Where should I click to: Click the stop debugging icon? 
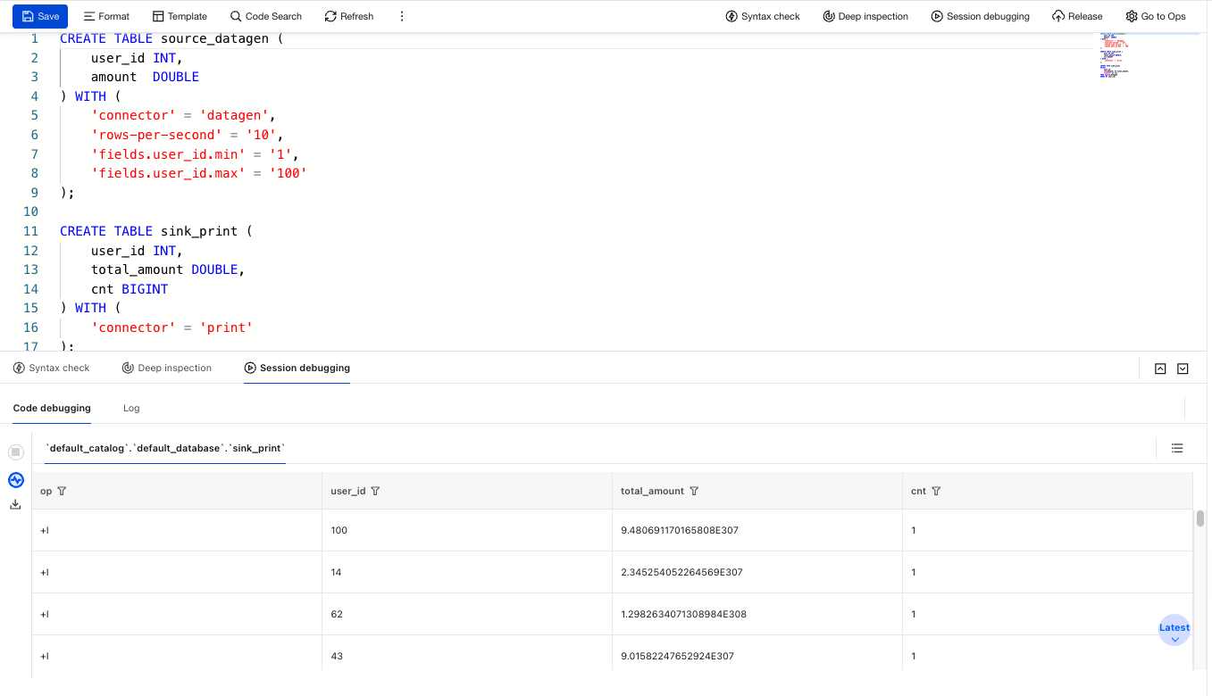pyautogui.click(x=16, y=452)
